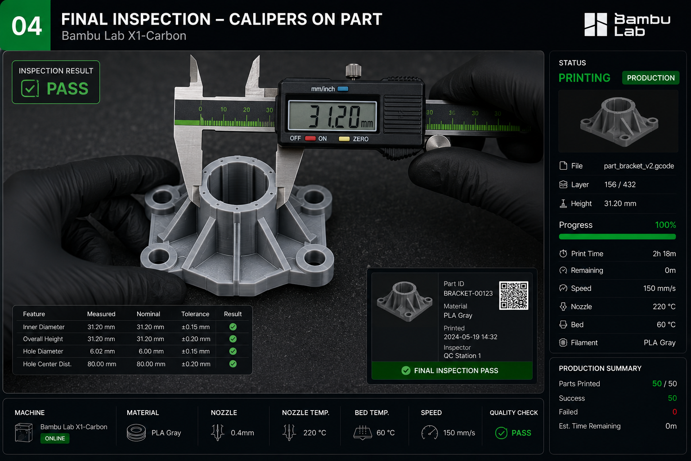Click the PASS inspection result label
Viewport: 691px width, 461px height.
[67, 89]
